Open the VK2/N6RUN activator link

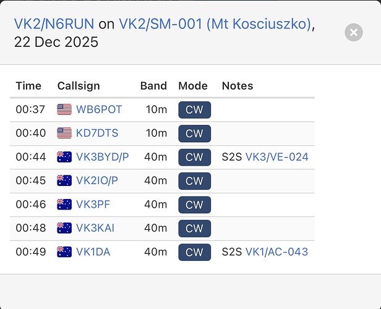coord(54,25)
